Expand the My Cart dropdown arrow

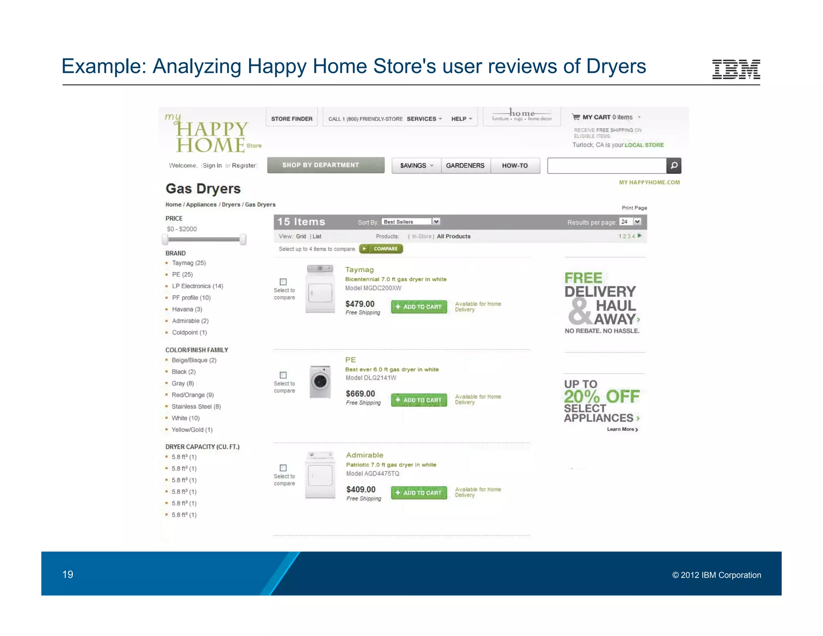click(639, 117)
